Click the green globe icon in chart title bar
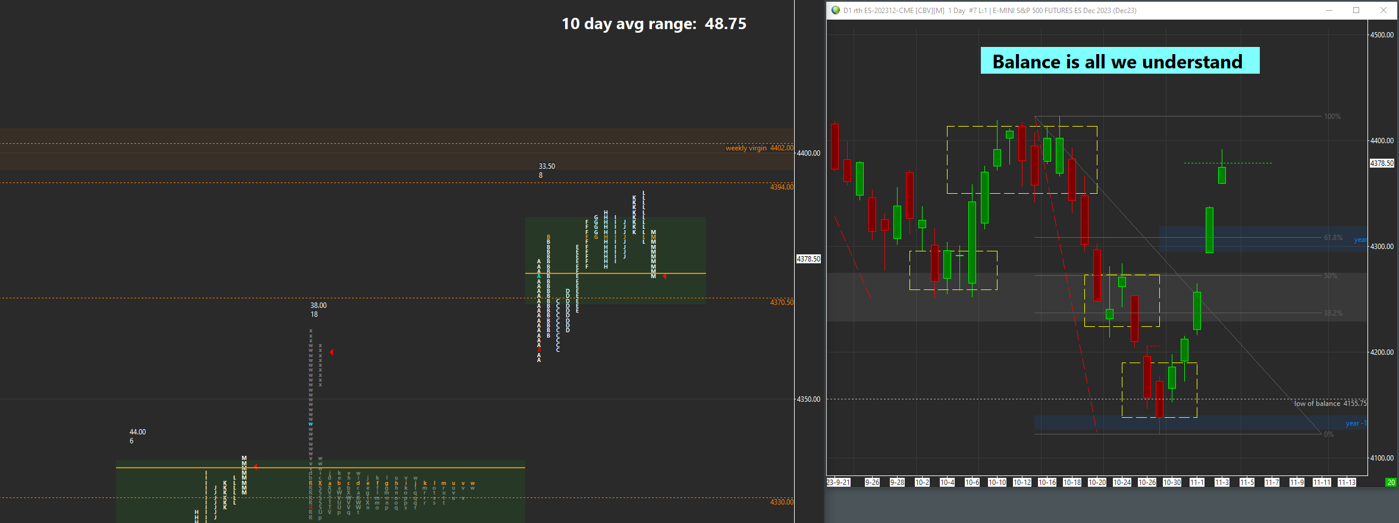Screen dimensions: 1399x523 tap(836, 10)
